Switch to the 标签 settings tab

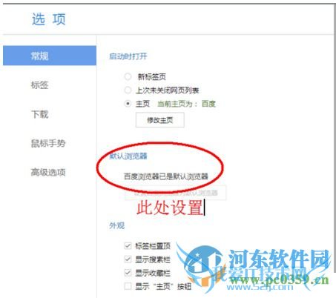[x=39, y=85]
